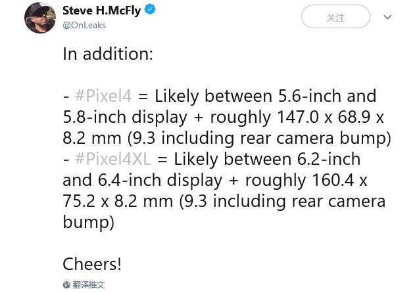This screenshot has height=293, width=417.
Task: Click the "In addition:" text line
Action: pos(108,54)
